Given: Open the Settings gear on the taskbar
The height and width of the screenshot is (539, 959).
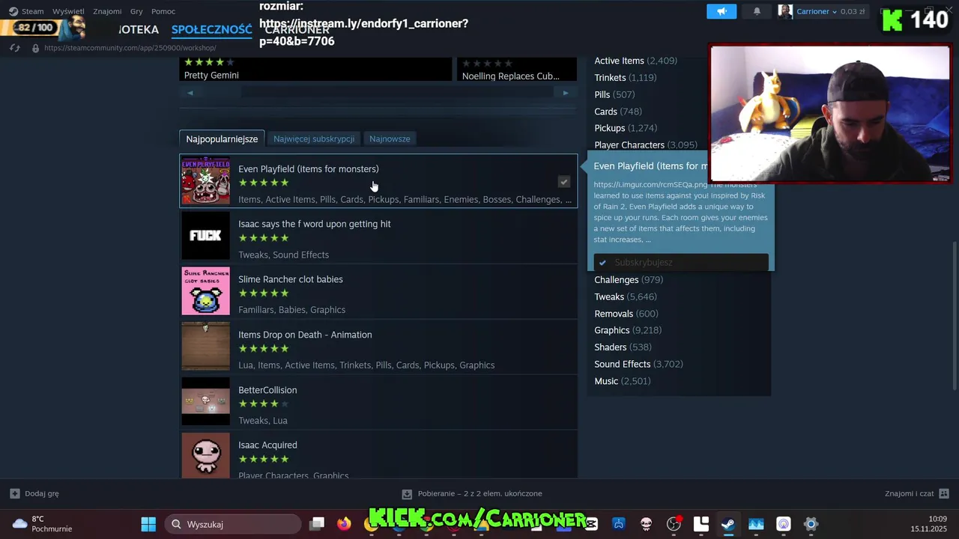Looking at the screenshot, I should 811,524.
